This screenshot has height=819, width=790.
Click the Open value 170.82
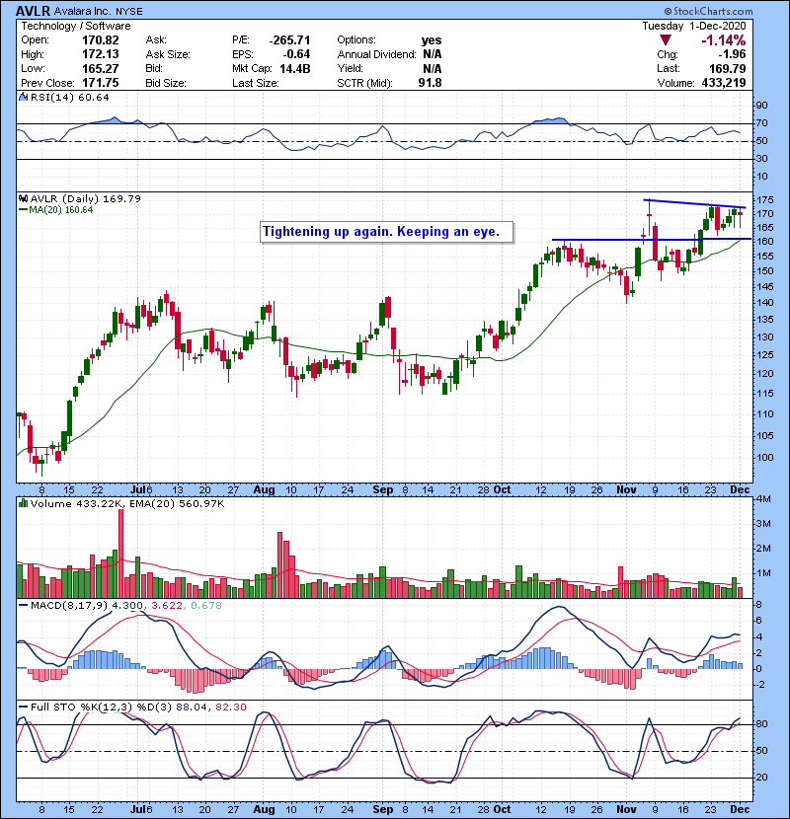pos(101,40)
